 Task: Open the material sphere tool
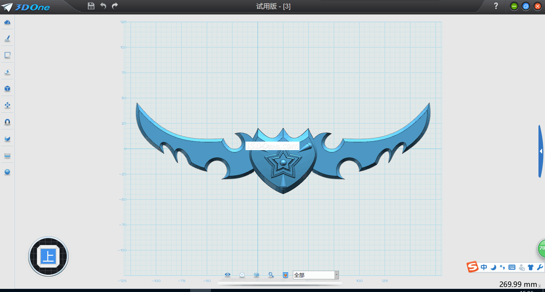point(7,172)
